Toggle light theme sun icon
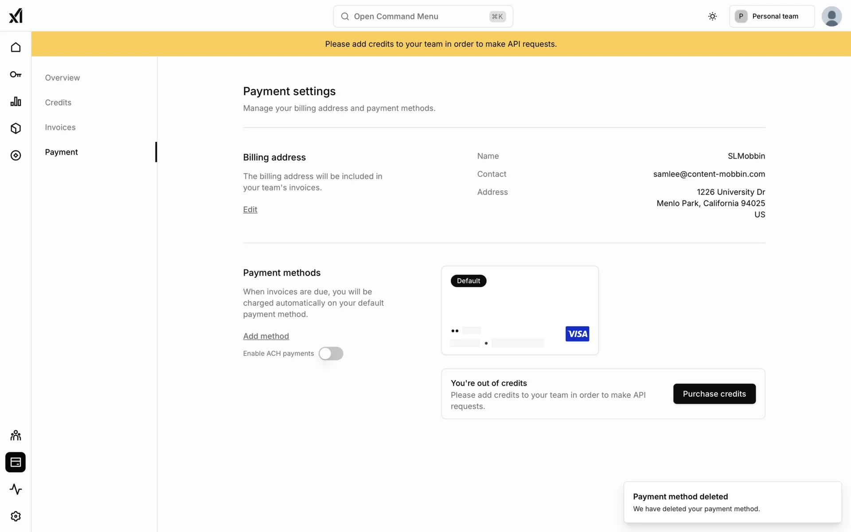 [712, 16]
